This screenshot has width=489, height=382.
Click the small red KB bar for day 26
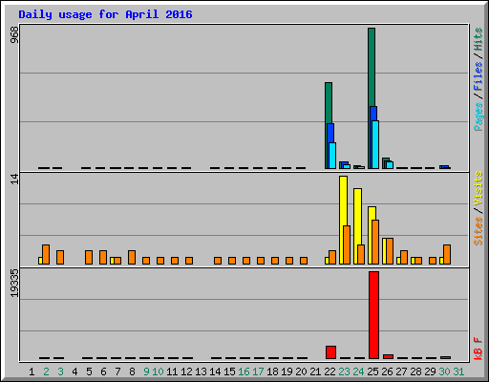coord(388,356)
